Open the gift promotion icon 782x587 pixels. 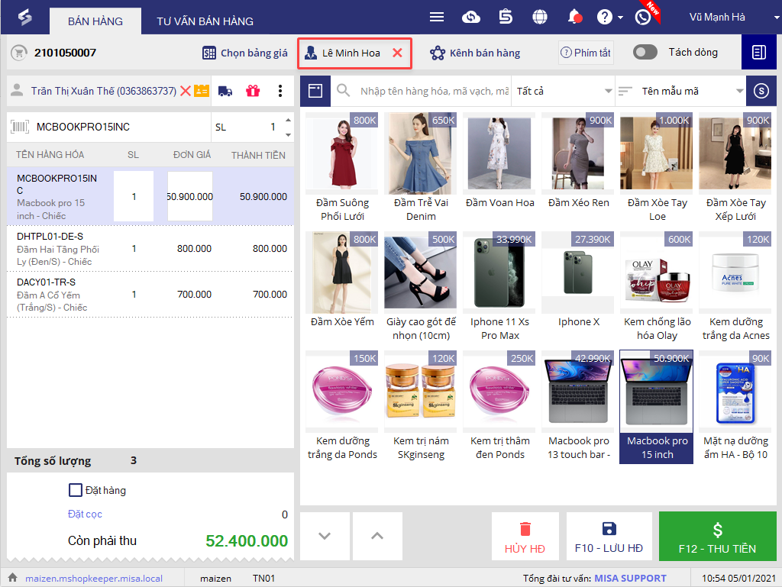253,91
